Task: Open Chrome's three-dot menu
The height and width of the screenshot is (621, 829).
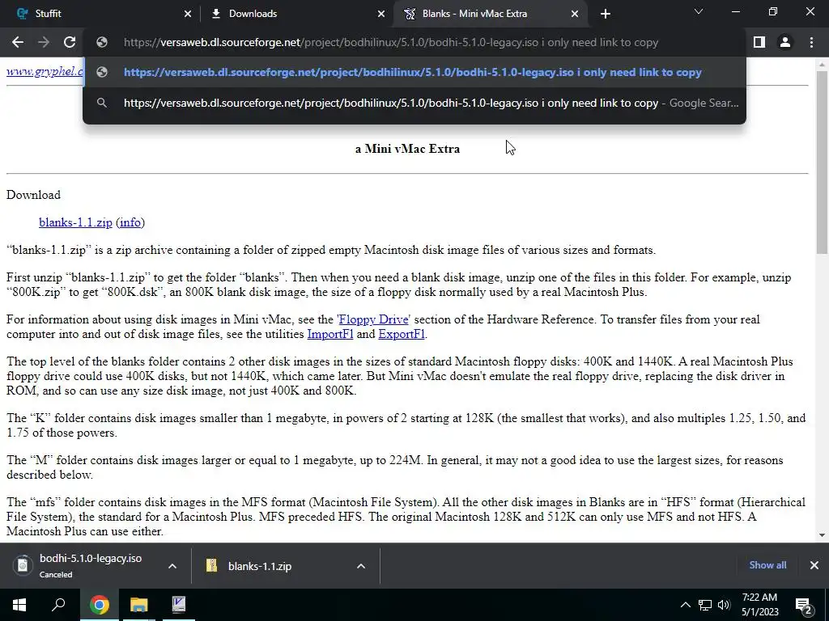Action: (811, 42)
